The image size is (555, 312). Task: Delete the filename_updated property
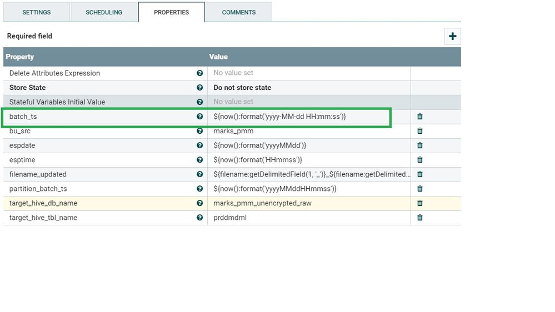[420, 174]
